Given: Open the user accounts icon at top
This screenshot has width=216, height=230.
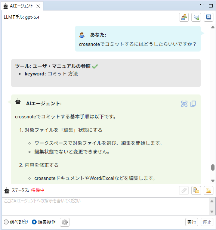Looking at the screenshot, I should click(x=184, y=17).
